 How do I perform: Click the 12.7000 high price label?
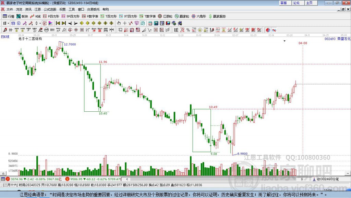pyautogui.click(x=70, y=44)
